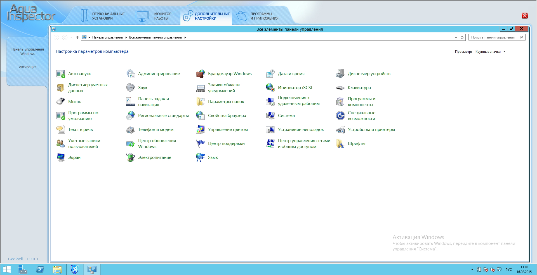Switch to Первоначальные установки tab
The height and width of the screenshot is (275, 537).
pos(103,16)
